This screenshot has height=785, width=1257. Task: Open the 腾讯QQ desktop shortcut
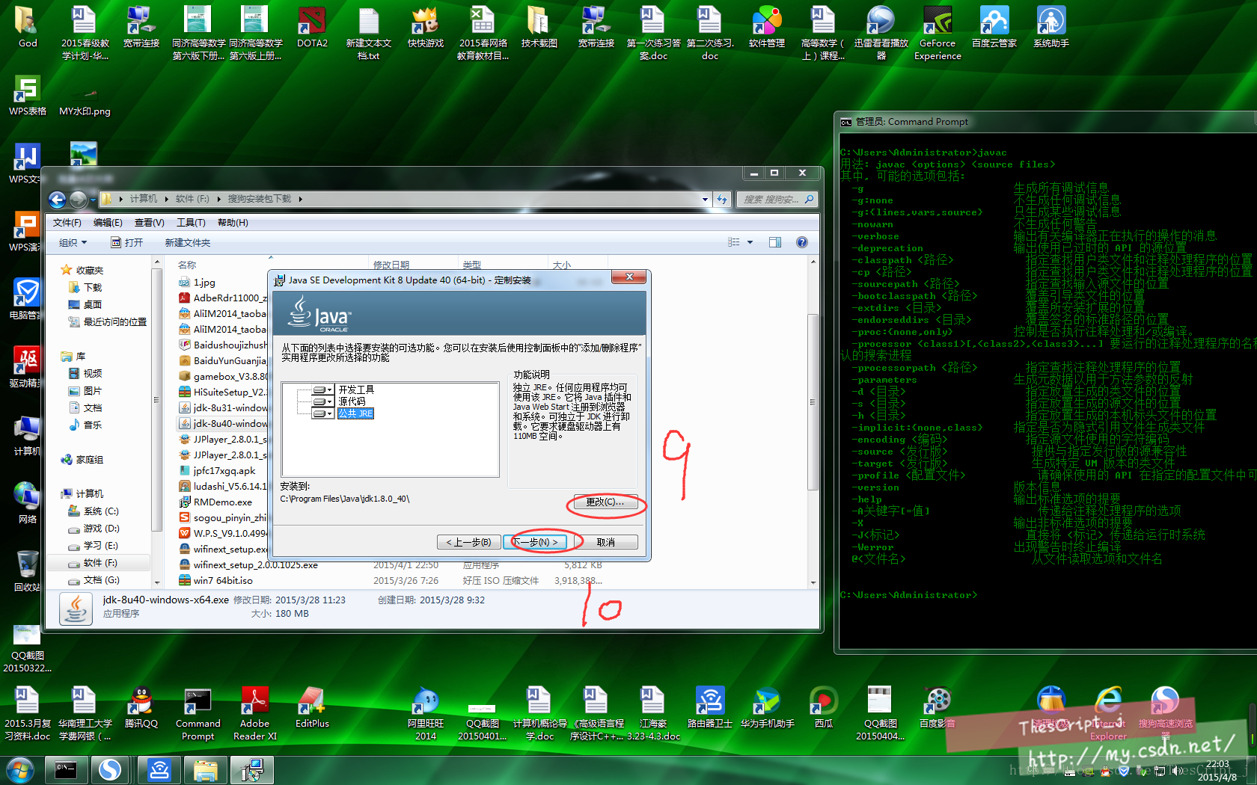point(141,707)
